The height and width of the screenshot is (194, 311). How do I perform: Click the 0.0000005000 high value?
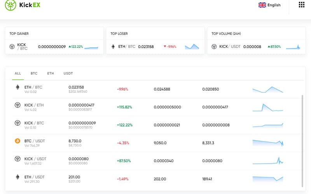(x=168, y=107)
